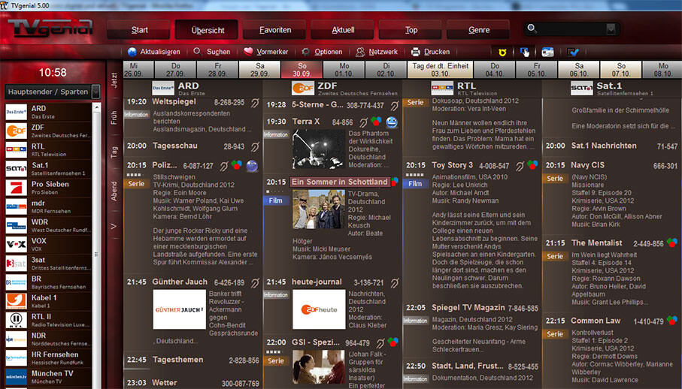Image resolution: width=682 pixels, height=389 pixels.
Task: Click into the search input field
Action: coord(571,29)
